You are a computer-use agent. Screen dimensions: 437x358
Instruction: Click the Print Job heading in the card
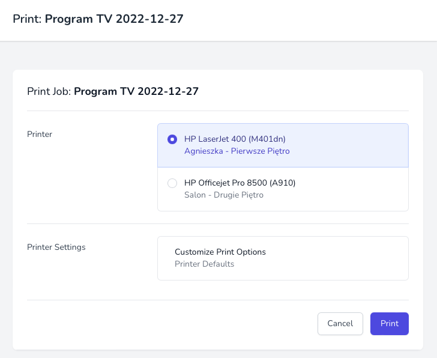(x=113, y=91)
